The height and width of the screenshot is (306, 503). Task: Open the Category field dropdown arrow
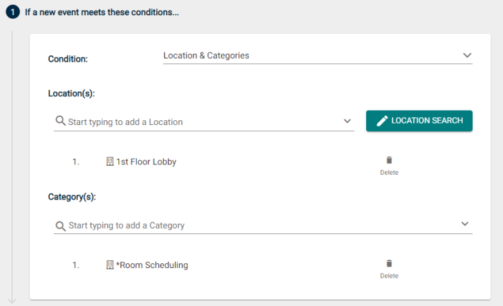click(x=465, y=224)
